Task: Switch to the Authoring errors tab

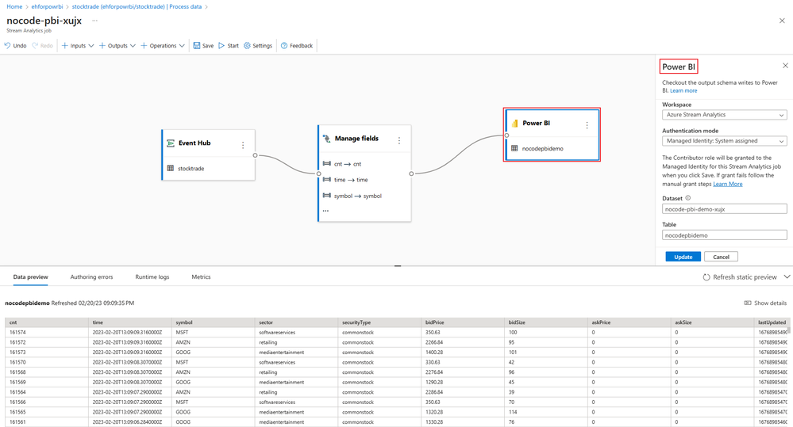Action: 91,277
